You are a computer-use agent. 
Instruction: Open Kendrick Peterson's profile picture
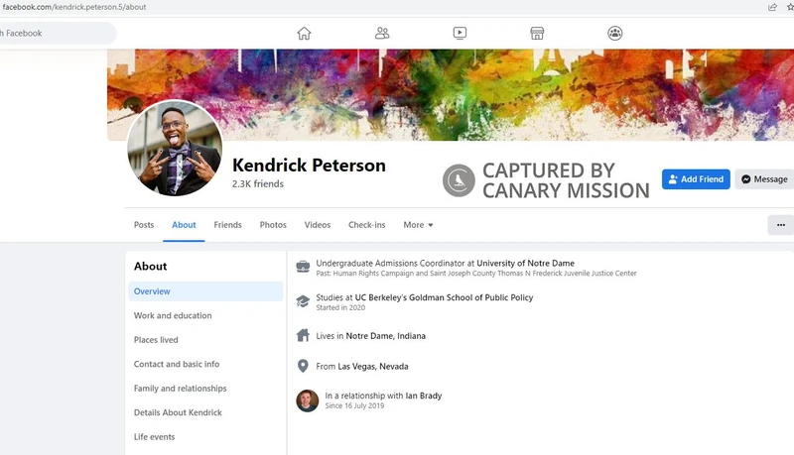pos(175,148)
